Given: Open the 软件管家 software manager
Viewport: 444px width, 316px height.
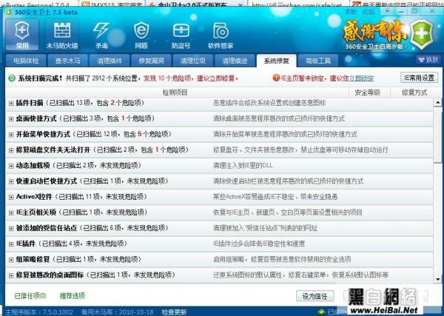Looking at the screenshot, I should pyautogui.click(x=221, y=34).
